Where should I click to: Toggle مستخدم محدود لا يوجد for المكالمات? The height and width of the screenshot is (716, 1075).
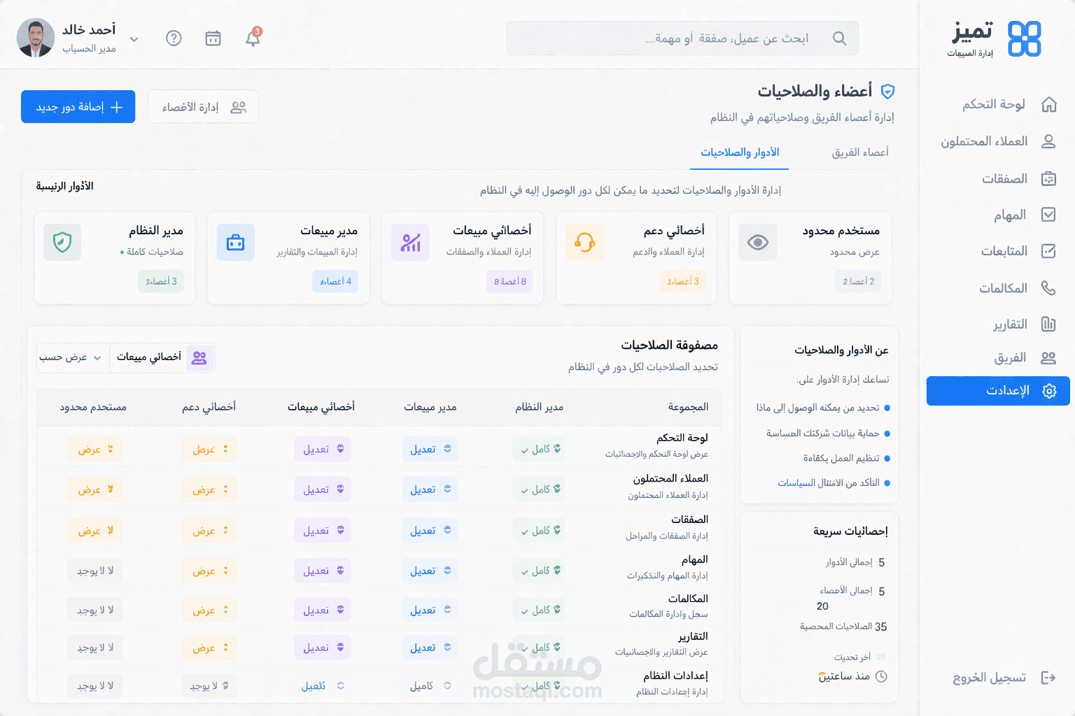pos(95,610)
